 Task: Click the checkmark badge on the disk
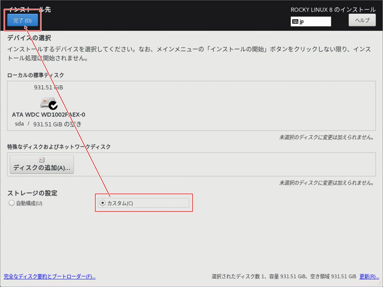(x=53, y=106)
